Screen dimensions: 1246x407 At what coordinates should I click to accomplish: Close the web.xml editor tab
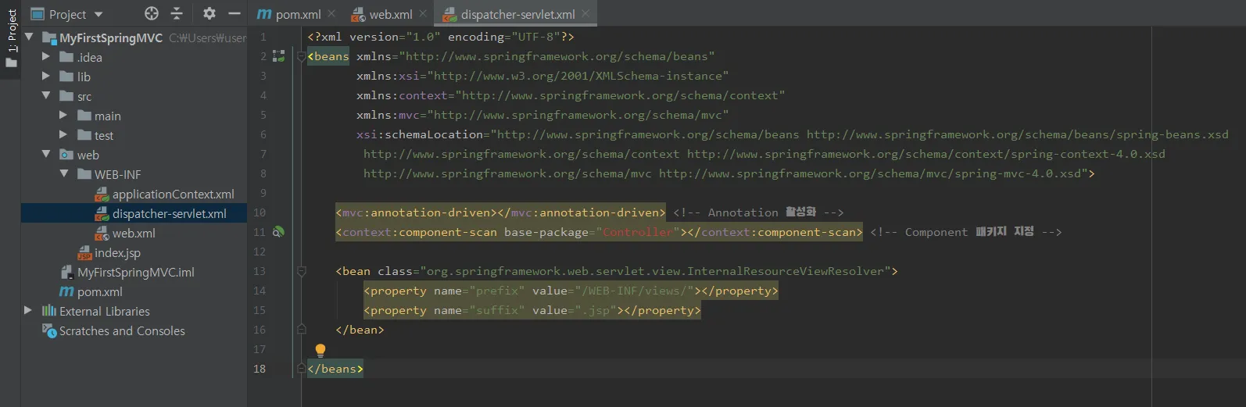coord(423,13)
